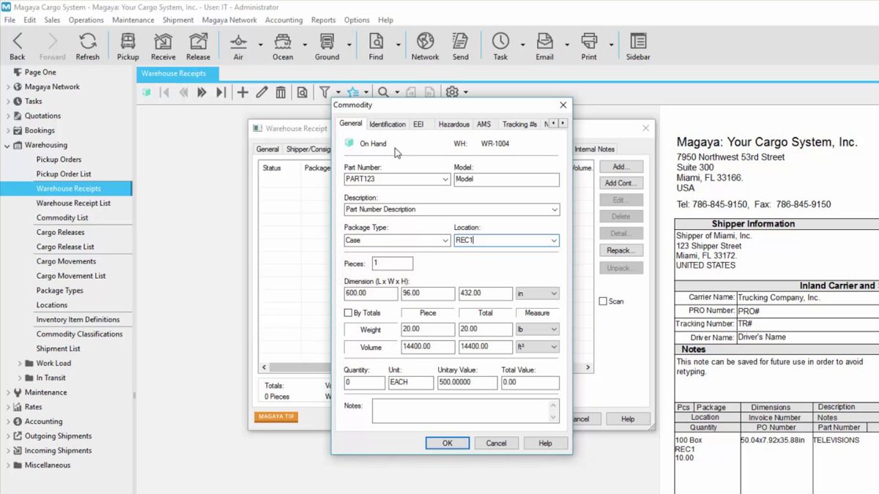
Task: Click inside the Pieces input field
Action: click(393, 263)
